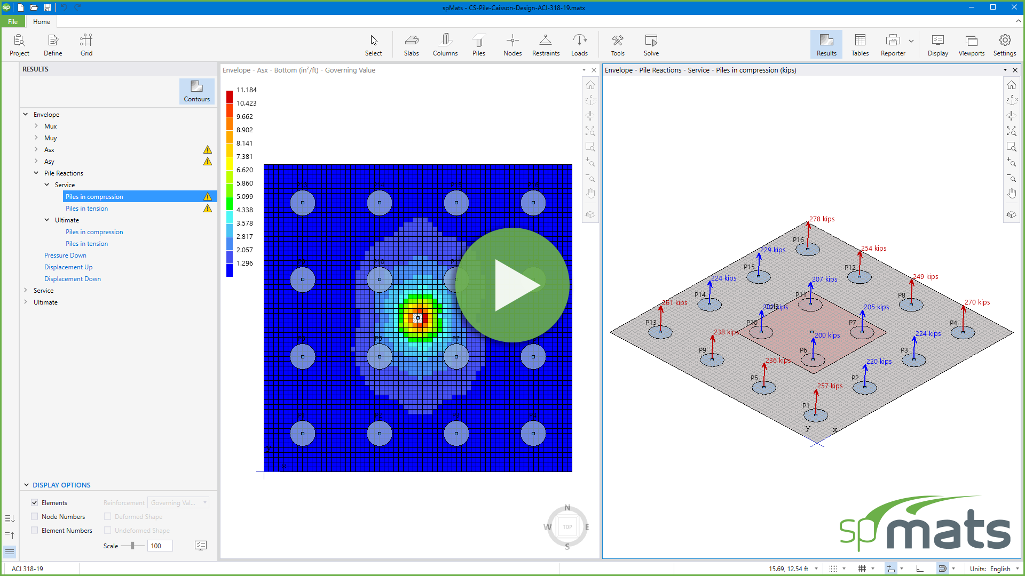Enable the Element Numbers checkbox
The image size is (1025, 576).
point(35,530)
